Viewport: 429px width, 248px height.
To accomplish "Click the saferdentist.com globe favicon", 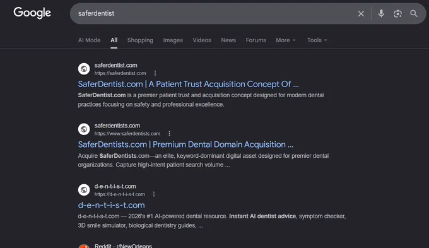I will (84, 69).
